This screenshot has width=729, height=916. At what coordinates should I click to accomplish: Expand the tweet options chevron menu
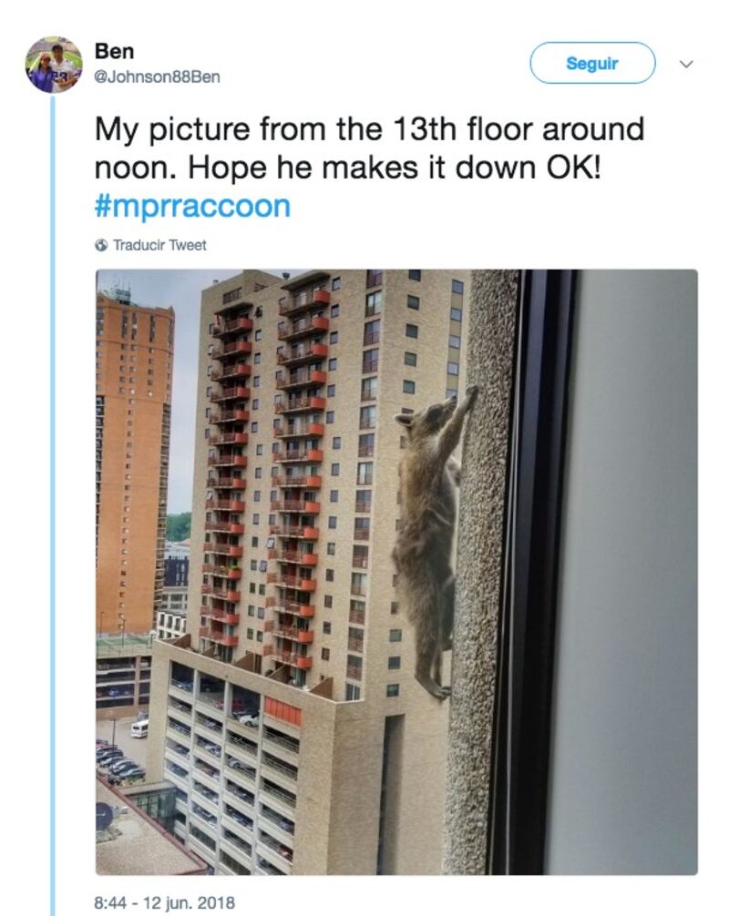(x=687, y=63)
